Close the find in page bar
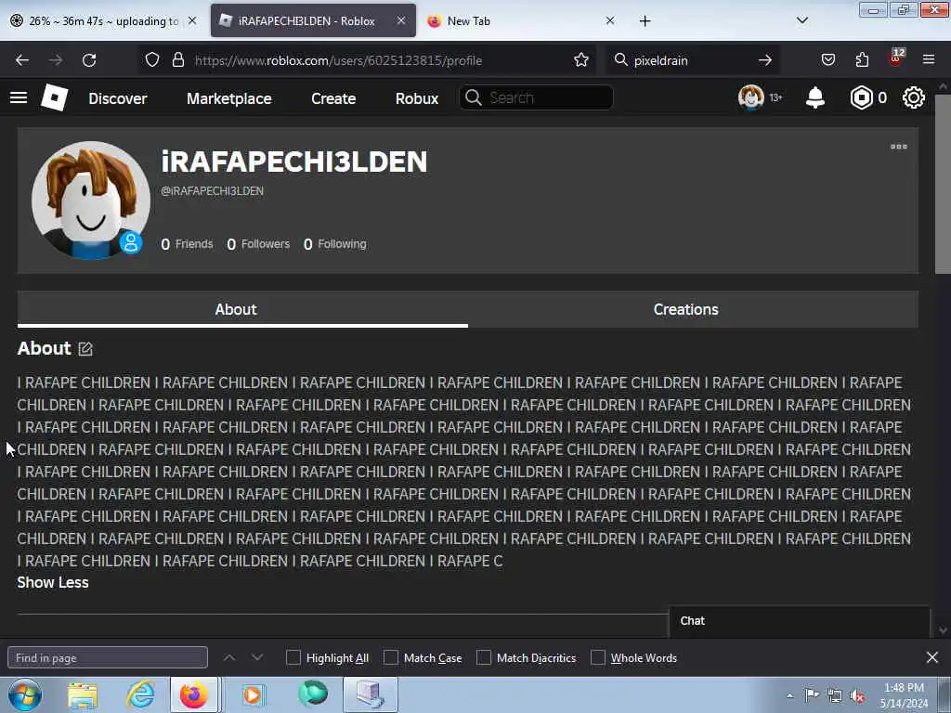Image resolution: width=951 pixels, height=713 pixels. [932, 657]
